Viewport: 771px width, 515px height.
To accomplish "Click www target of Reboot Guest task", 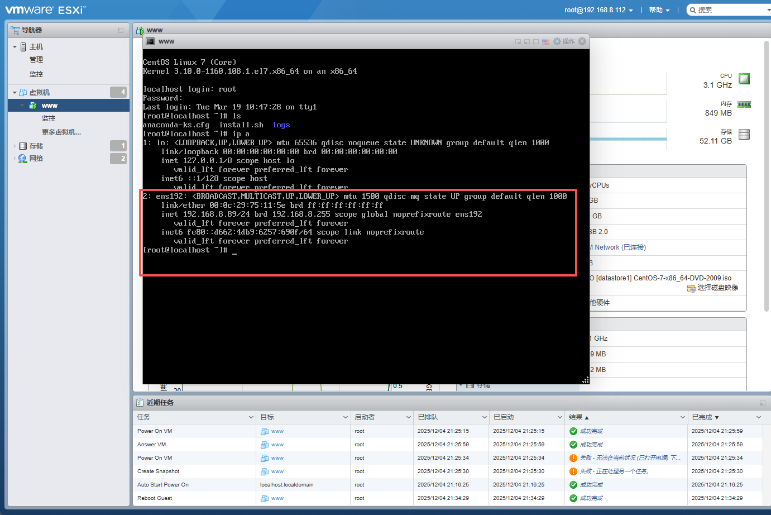I will 277,498.
